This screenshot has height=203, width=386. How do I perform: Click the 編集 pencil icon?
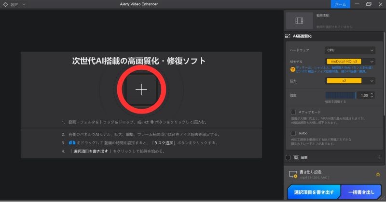[x=296, y=157]
